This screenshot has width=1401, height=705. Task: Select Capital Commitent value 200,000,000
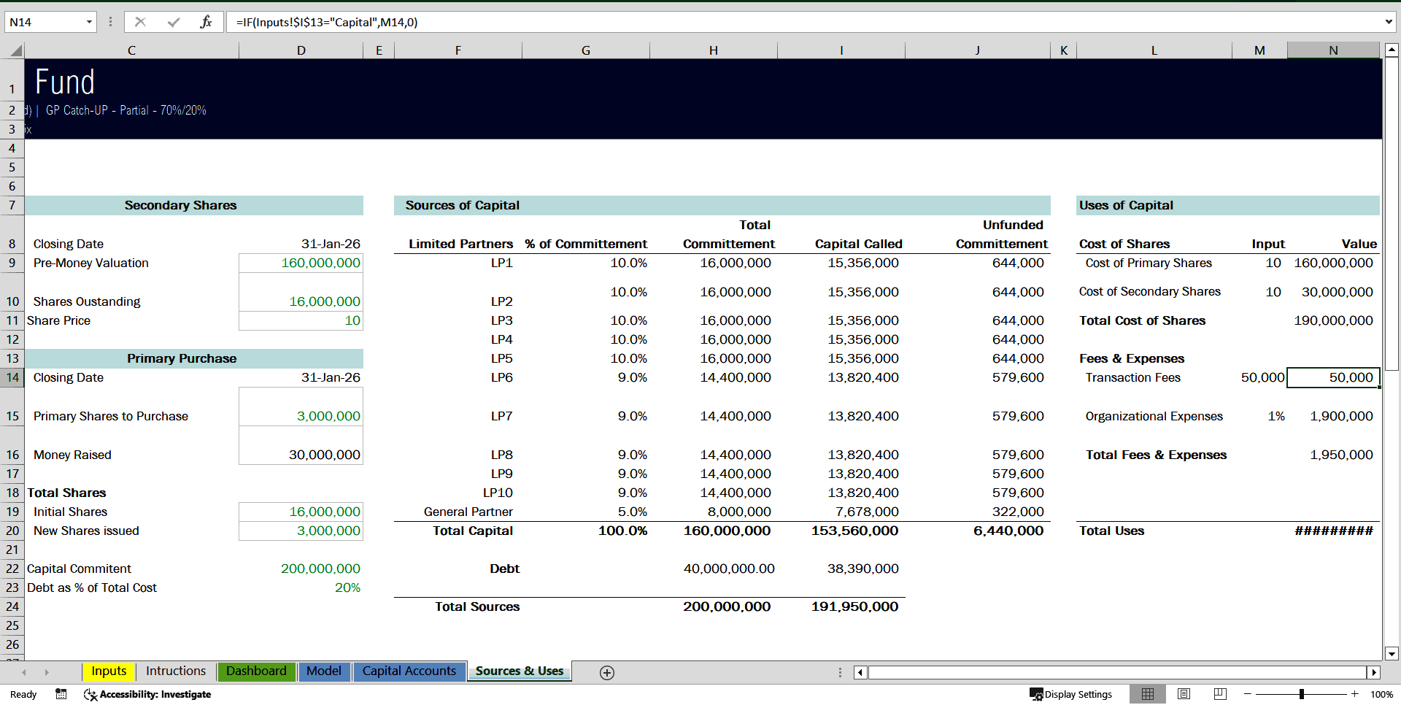click(x=301, y=569)
